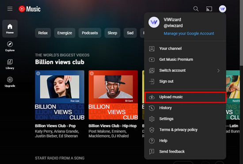Select the Podcasts chip
Screen dimensions: 243x164
click(x=90, y=33)
